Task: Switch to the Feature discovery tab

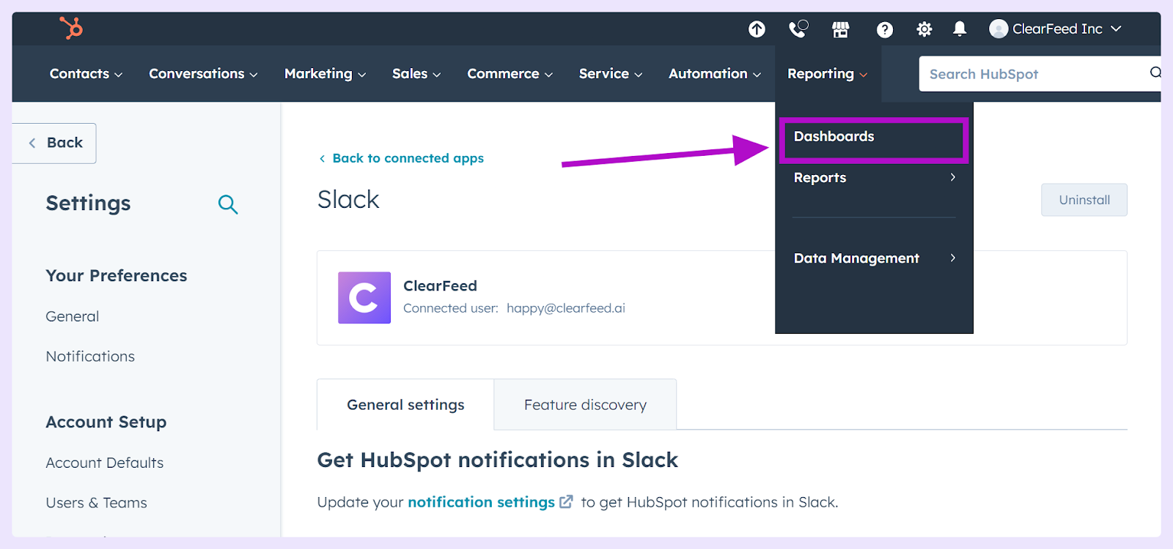Action: (x=585, y=405)
